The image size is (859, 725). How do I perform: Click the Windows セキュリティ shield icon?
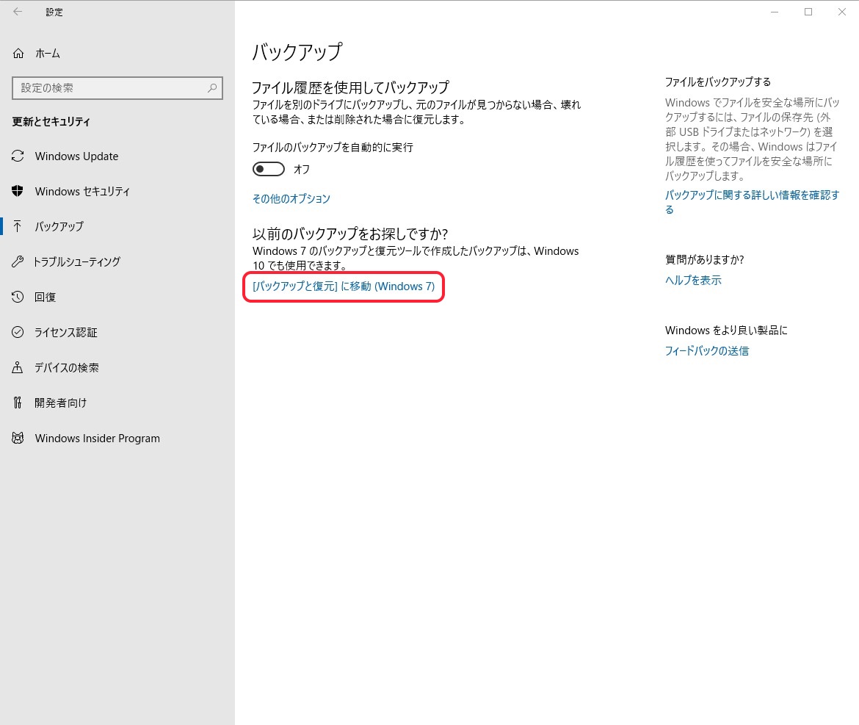pos(18,192)
